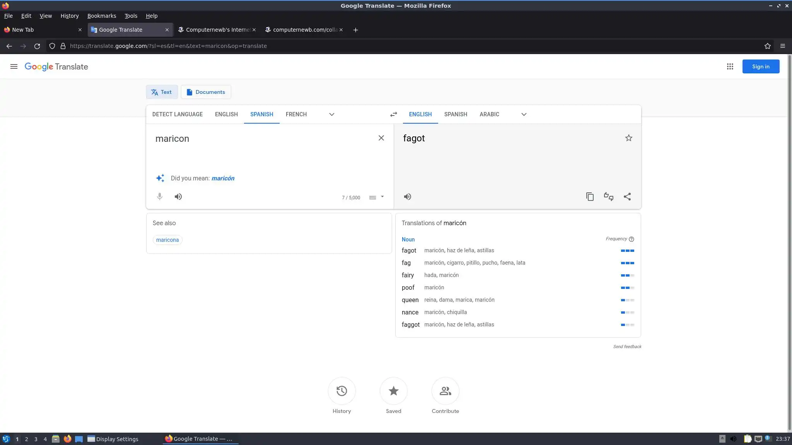The height and width of the screenshot is (445, 792).
Task: Select French as the source language
Action: point(296,114)
